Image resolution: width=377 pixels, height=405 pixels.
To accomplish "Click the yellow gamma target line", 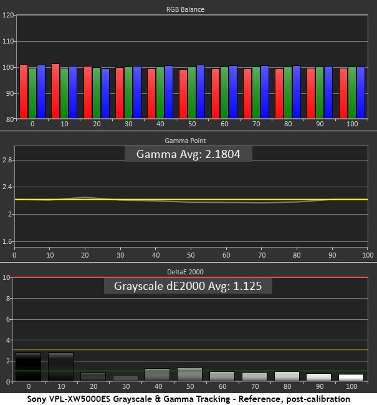I will [x=191, y=200].
